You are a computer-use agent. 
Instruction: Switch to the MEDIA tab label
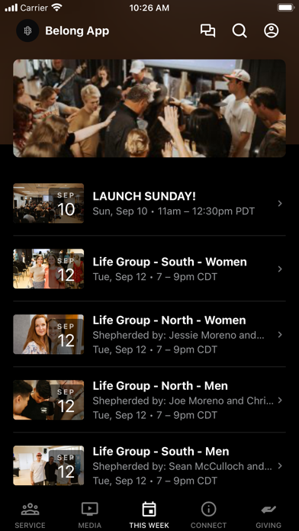pos(90,525)
